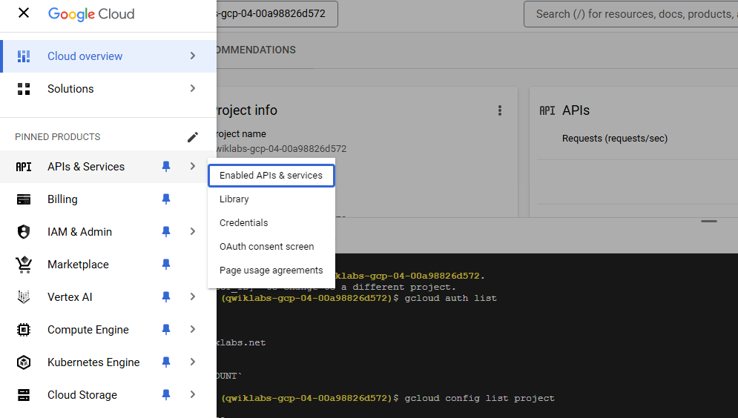The width and height of the screenshot is (738, 418).
Task: Click the Google Cloud logo
Action: tap(91, 14)
